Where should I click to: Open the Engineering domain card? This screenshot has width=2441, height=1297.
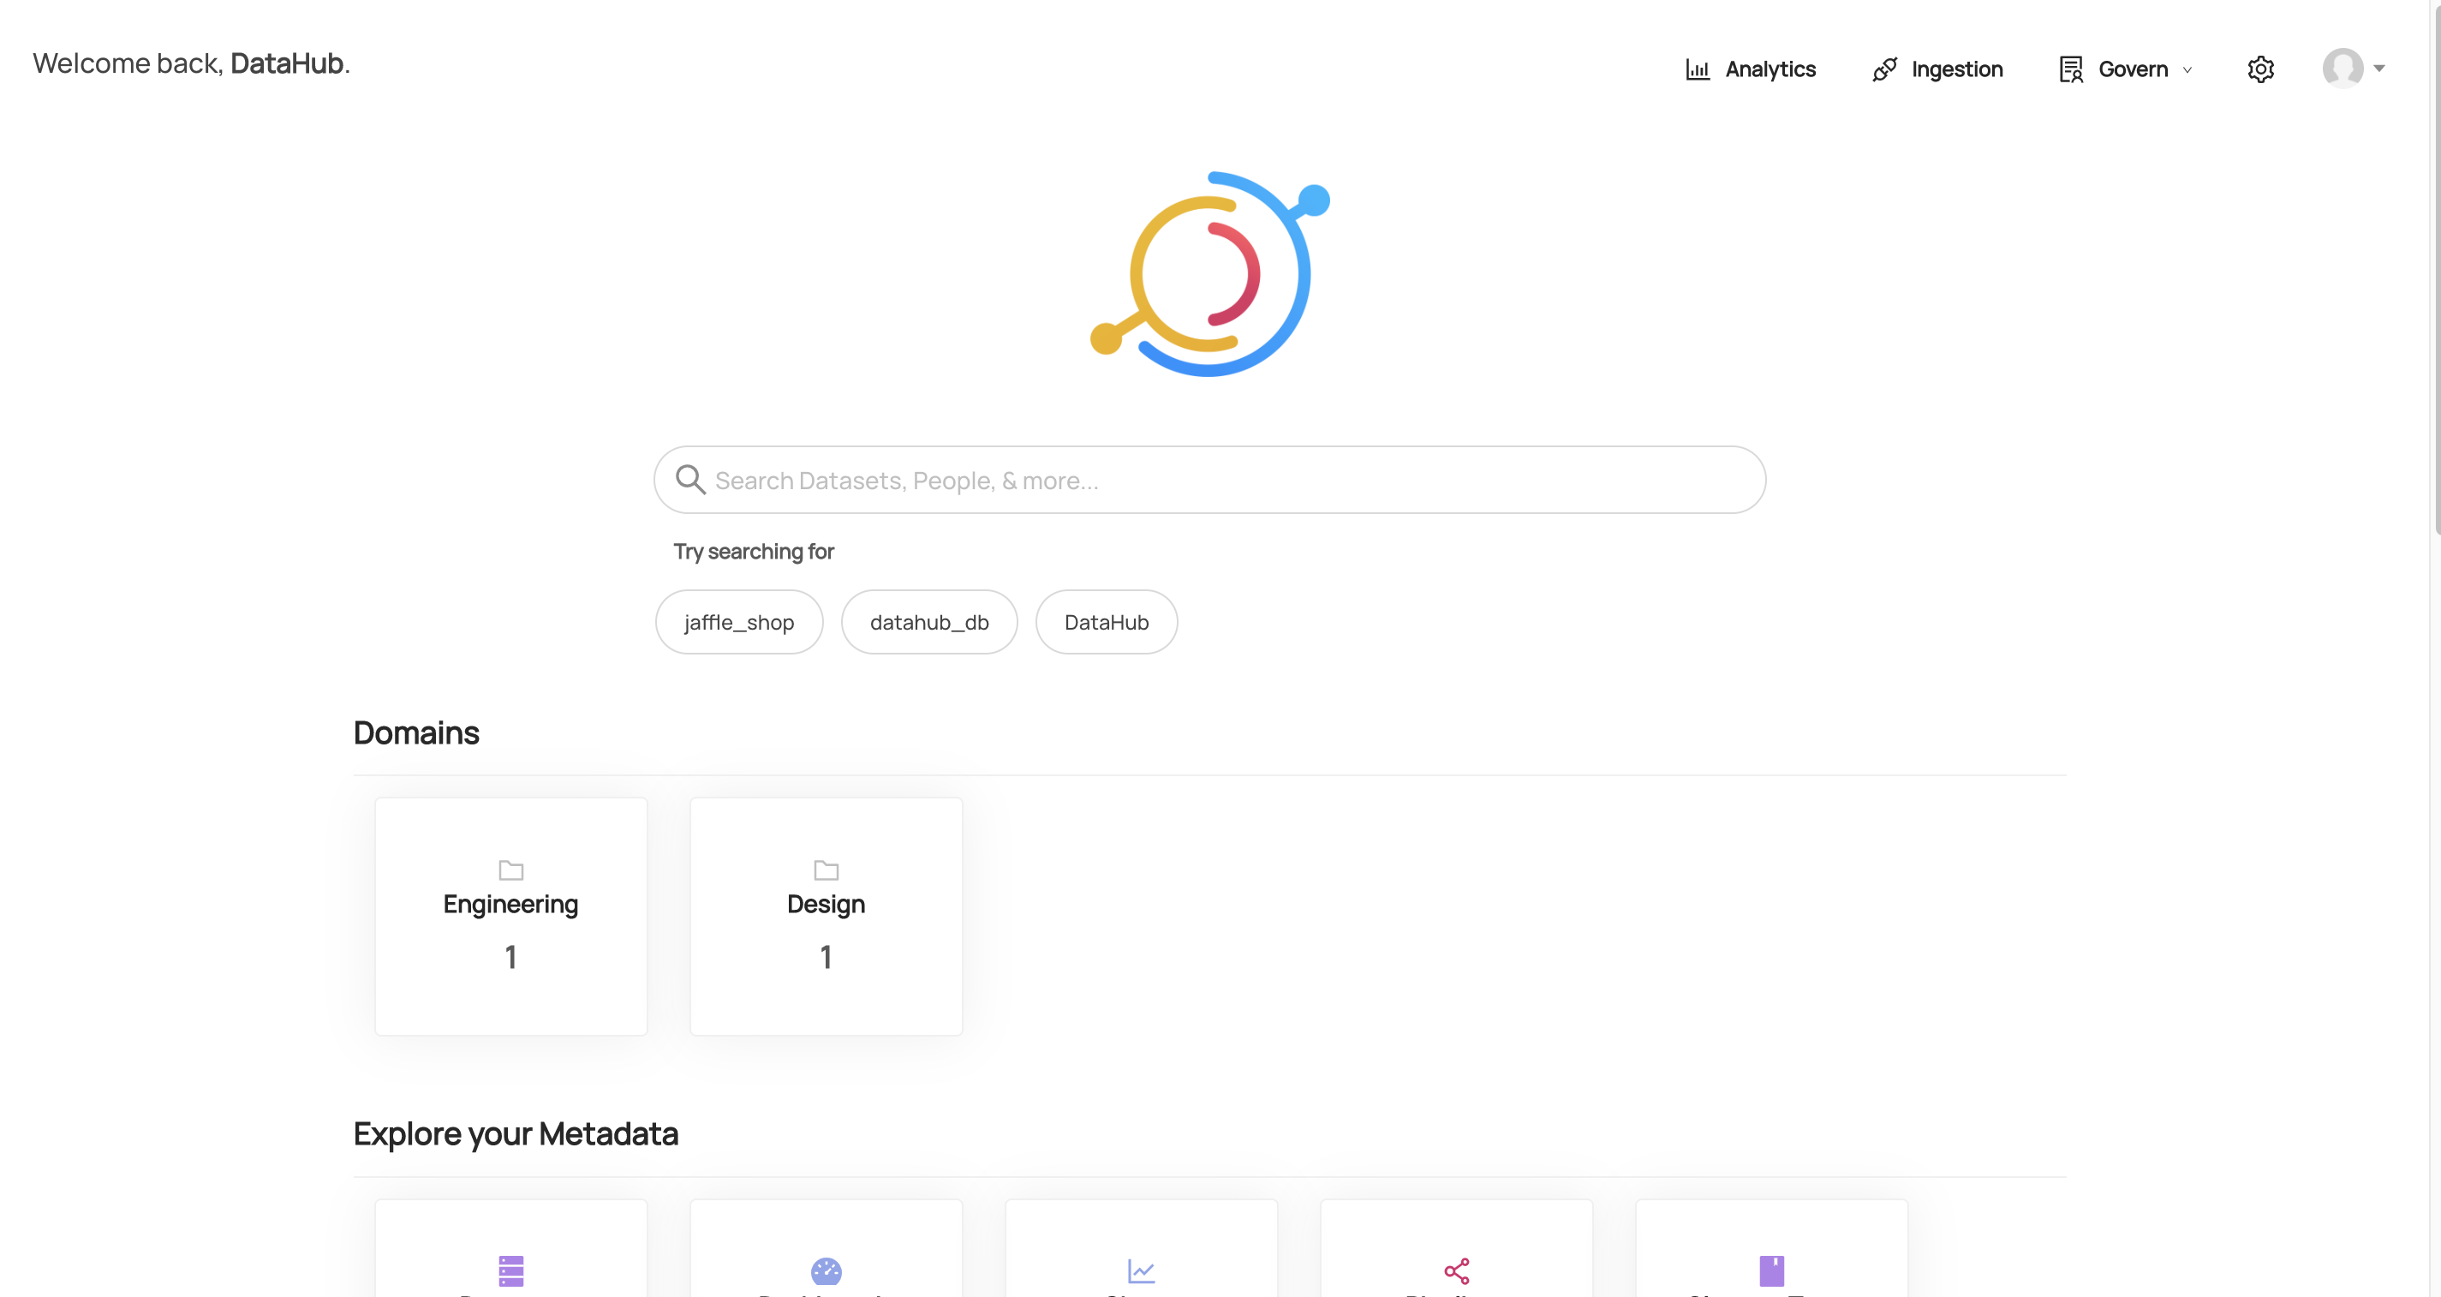point(510,916)
